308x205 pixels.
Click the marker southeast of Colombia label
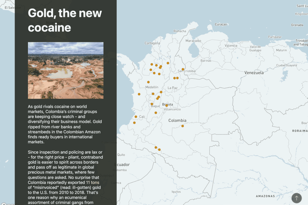[182, 126]
